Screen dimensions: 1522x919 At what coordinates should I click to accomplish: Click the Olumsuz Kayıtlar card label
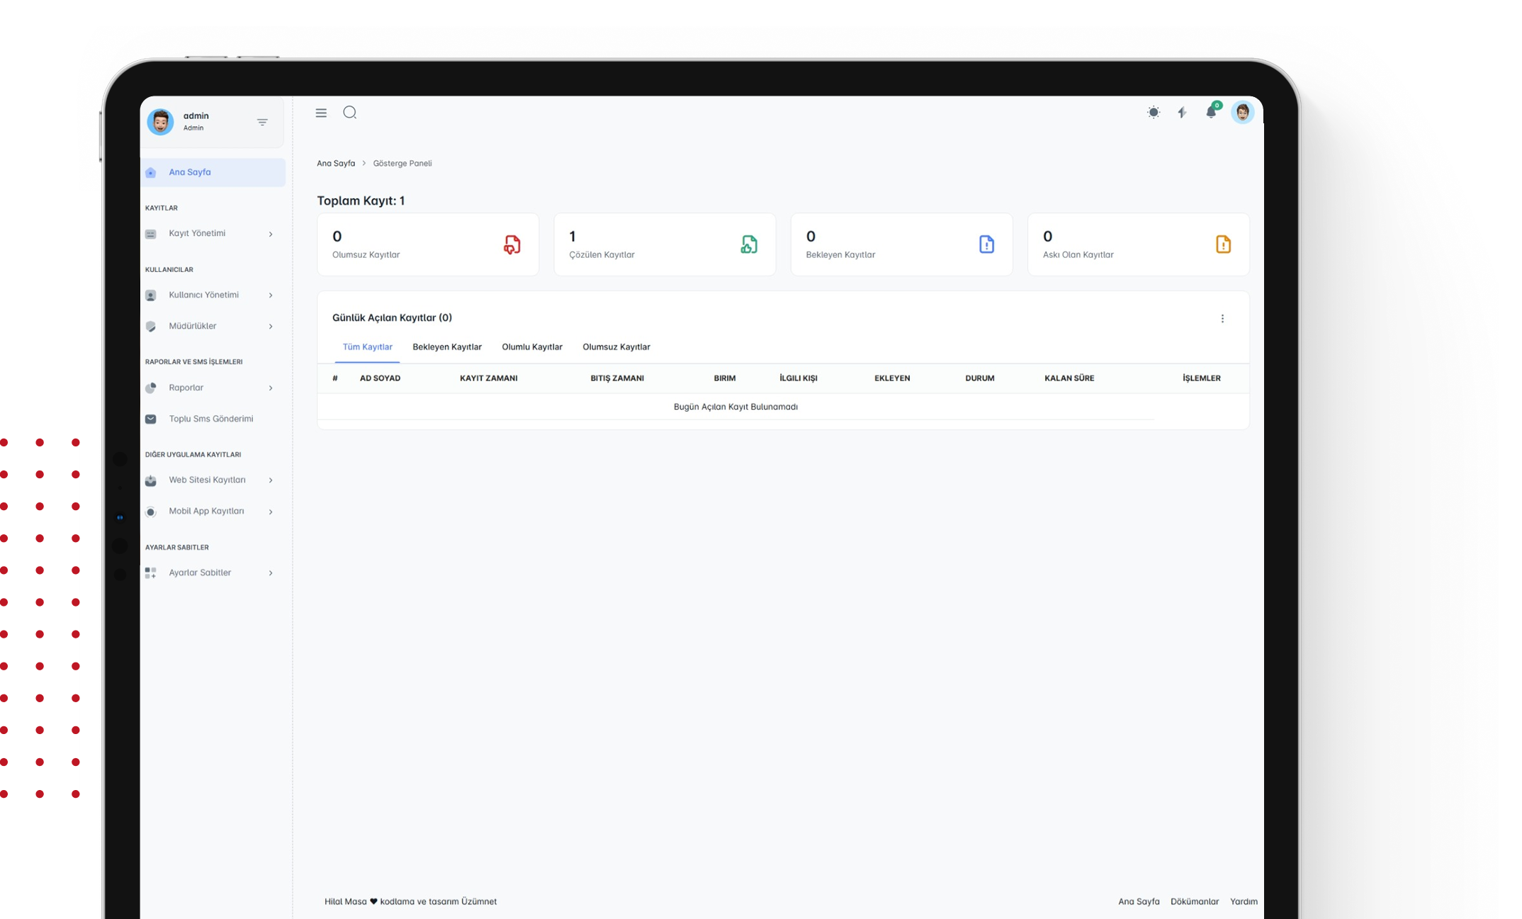[x=366, y=254]
